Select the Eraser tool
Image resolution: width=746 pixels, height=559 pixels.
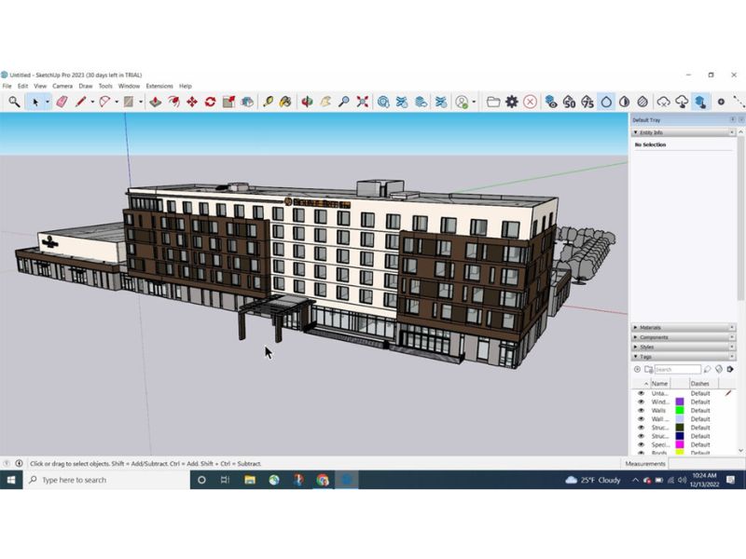click(62, 102)
